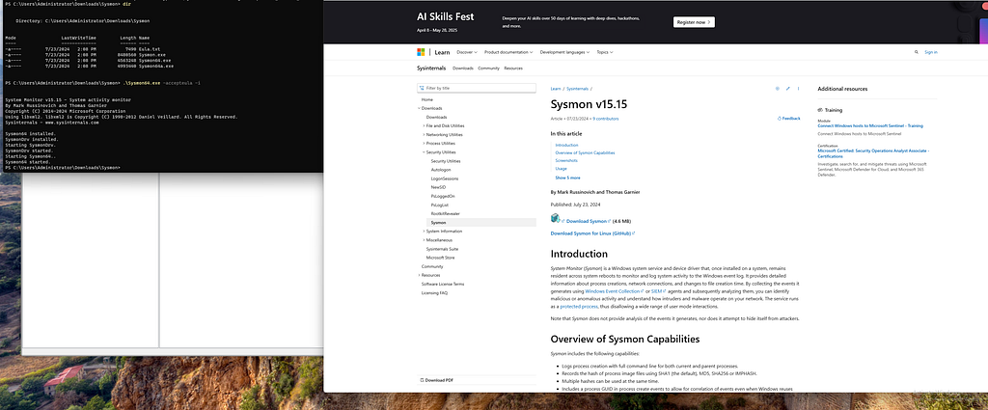Screen dimensions: 988x410
Task: Click the Sysinternals section title
Action: click(x=431, y=68)
